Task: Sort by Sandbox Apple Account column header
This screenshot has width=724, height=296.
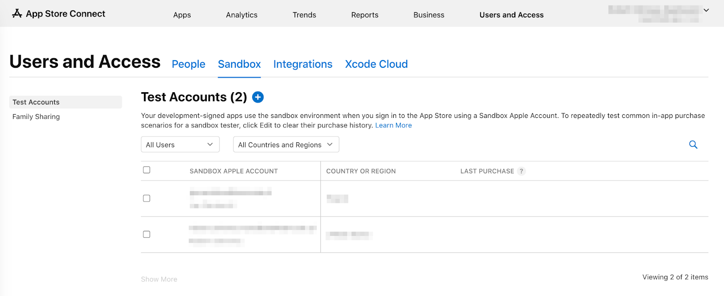Action: [x=233, y=171]
